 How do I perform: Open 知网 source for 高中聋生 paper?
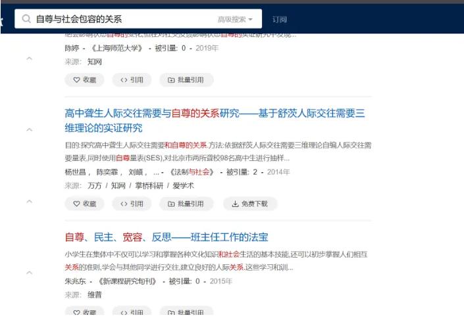(118, 186)
